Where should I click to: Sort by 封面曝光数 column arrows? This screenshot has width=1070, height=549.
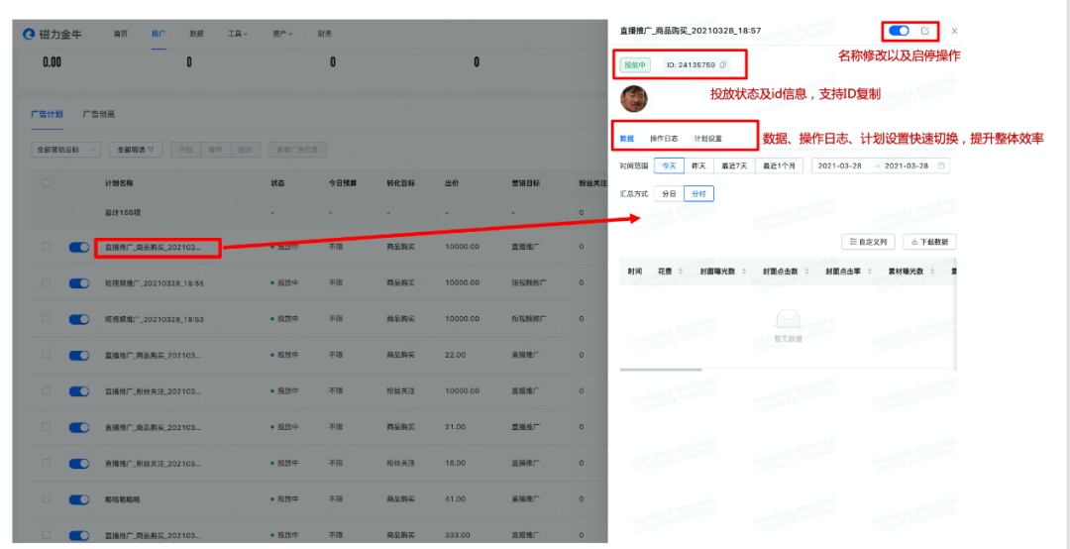(x=743, y=272)
